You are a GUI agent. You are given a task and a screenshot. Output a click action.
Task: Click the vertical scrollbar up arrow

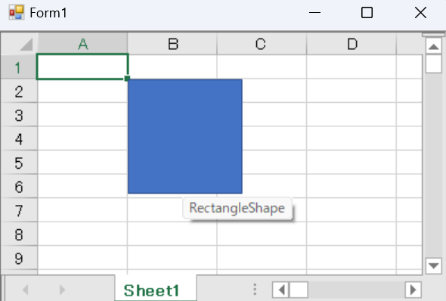[x=433, y=46]
